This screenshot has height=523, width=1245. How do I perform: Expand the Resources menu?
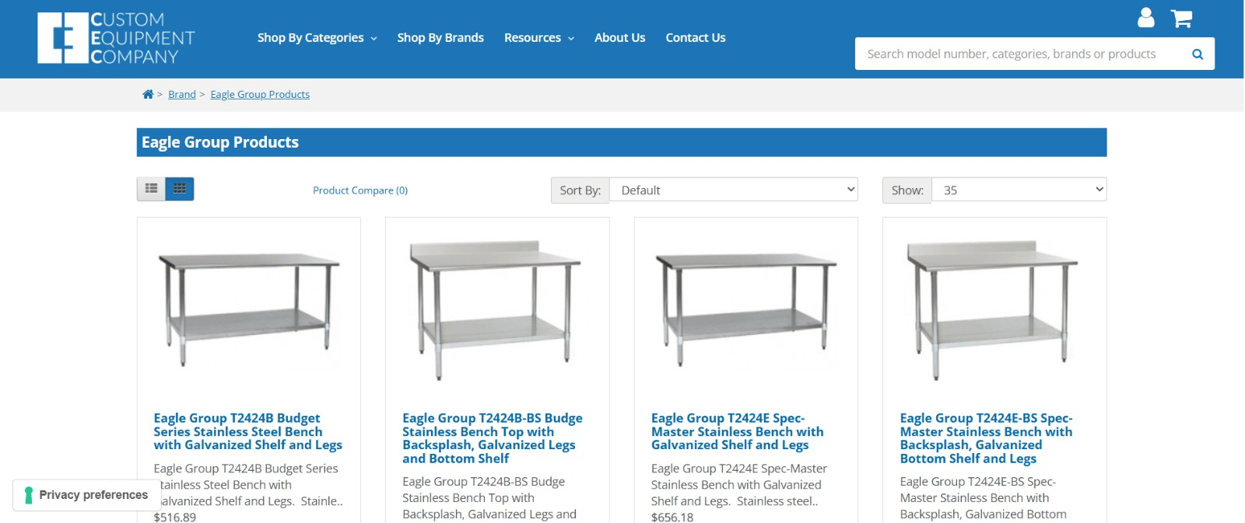click(x=538, y=38)
